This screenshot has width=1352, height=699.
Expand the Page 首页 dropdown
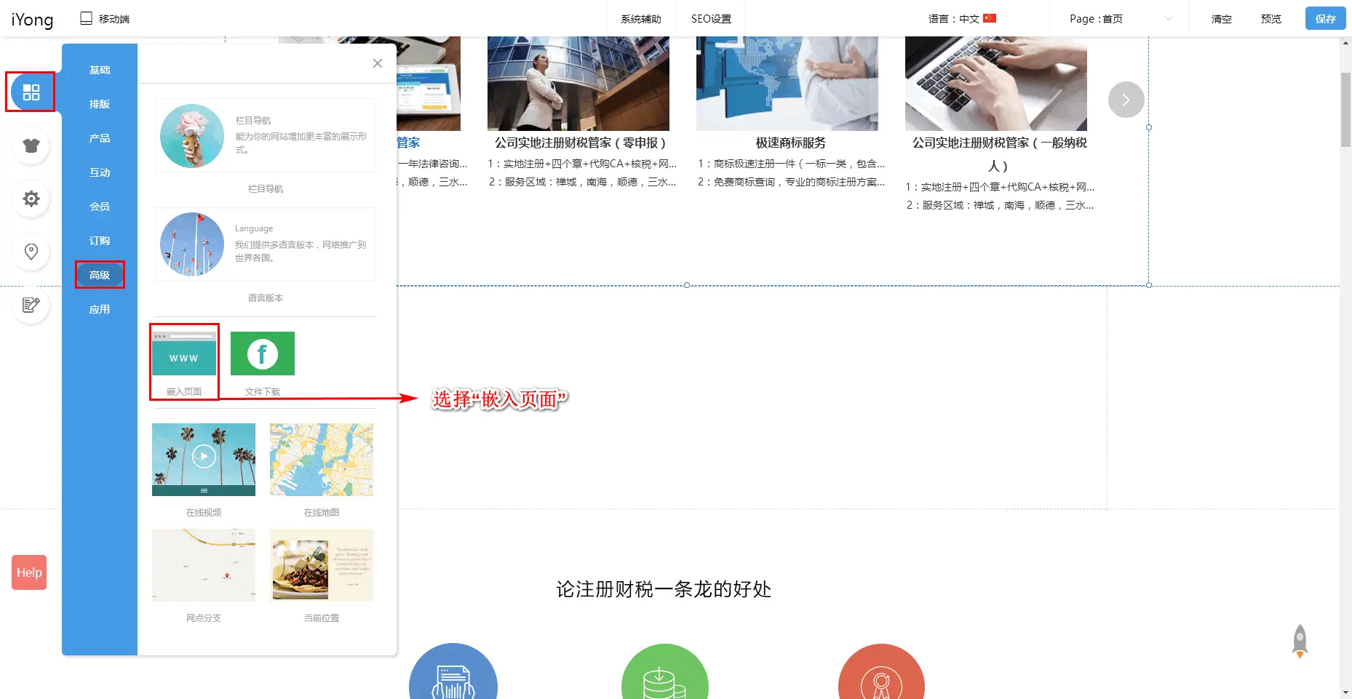pyautogui.click(x=1121, y=19)
